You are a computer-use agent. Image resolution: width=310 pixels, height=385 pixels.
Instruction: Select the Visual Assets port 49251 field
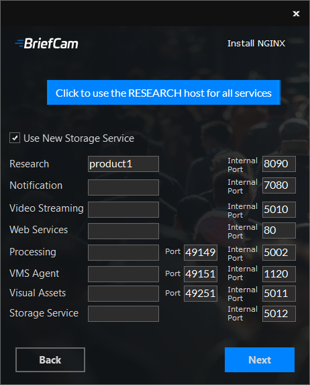(201, 294)
